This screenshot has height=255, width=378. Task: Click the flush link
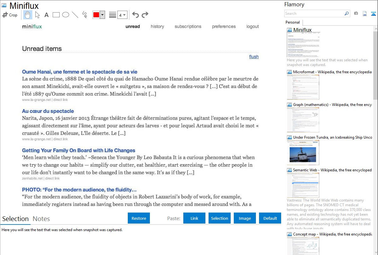coord(254,57)
